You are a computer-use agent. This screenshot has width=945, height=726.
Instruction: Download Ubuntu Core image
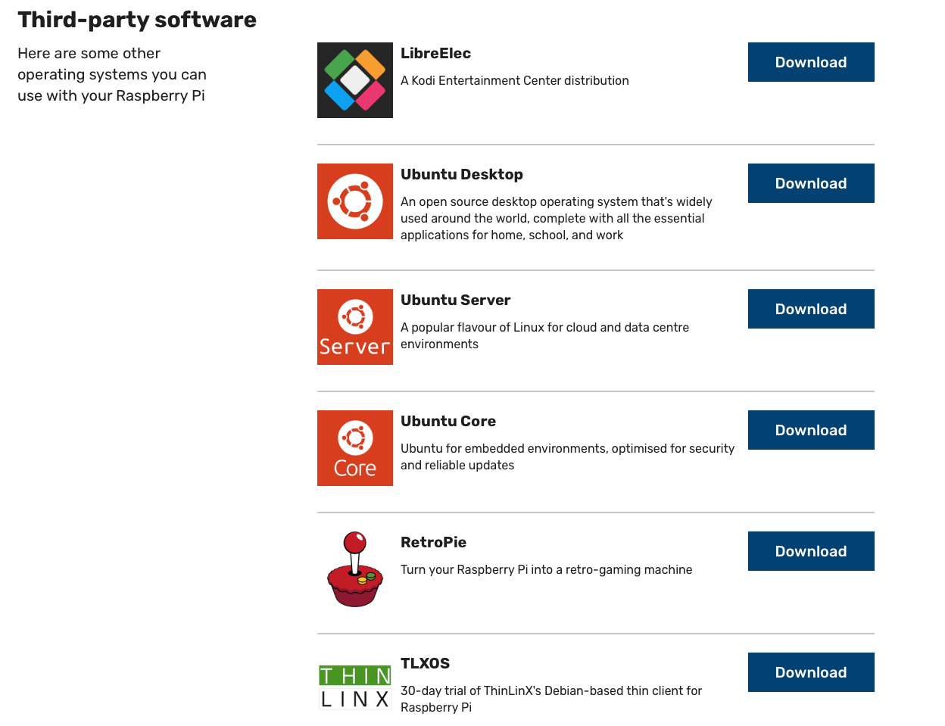click(x=810, y=430)
